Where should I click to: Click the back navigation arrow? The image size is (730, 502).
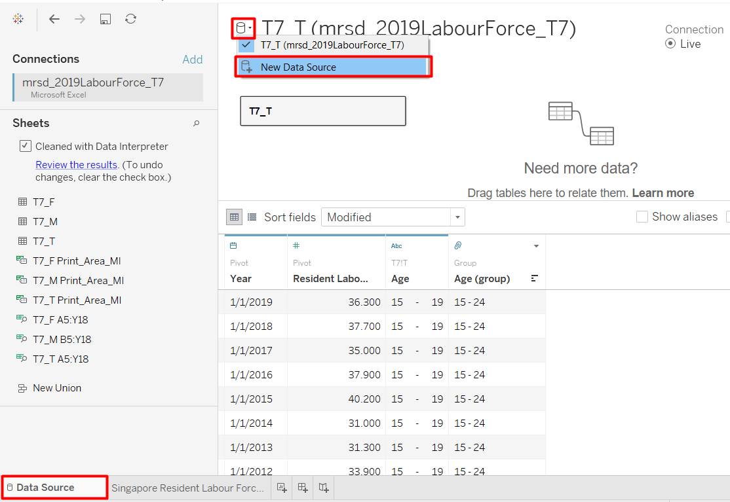[x=54, y=19]
